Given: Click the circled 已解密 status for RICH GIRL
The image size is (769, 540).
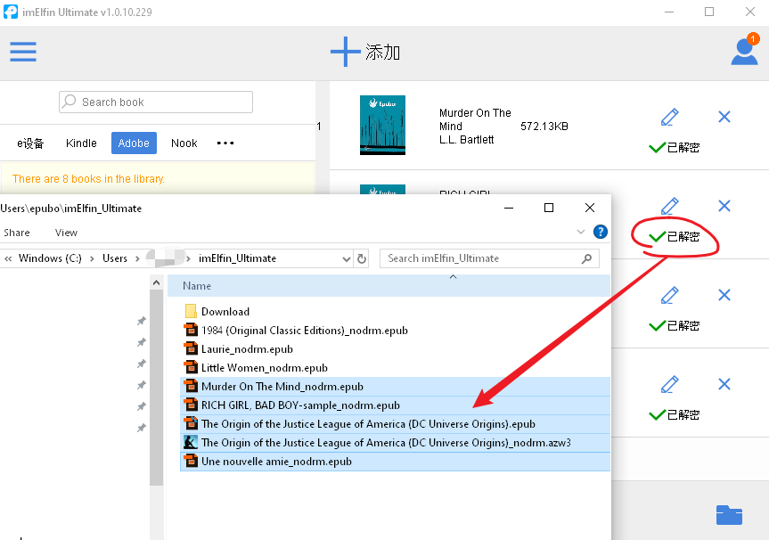Looking at the screenshot, I should (675, 236).
